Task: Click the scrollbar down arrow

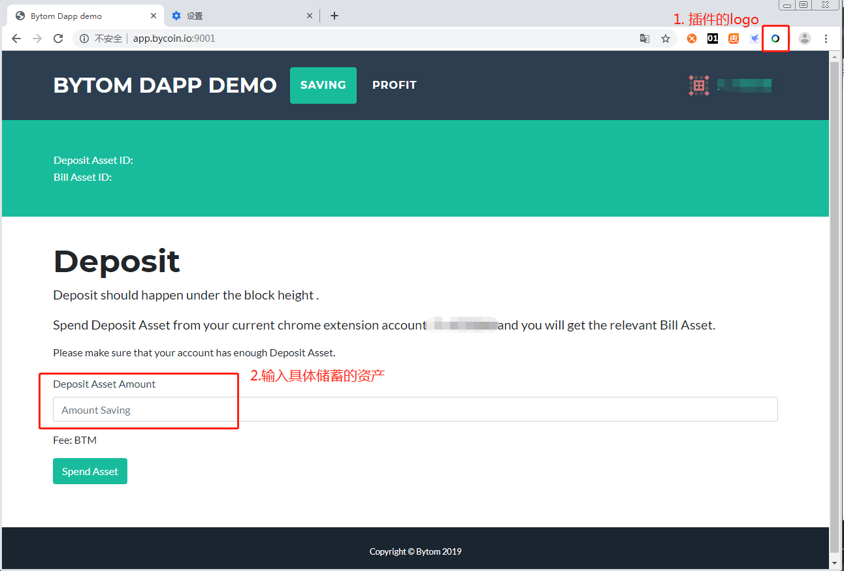Action: [835, 563]
